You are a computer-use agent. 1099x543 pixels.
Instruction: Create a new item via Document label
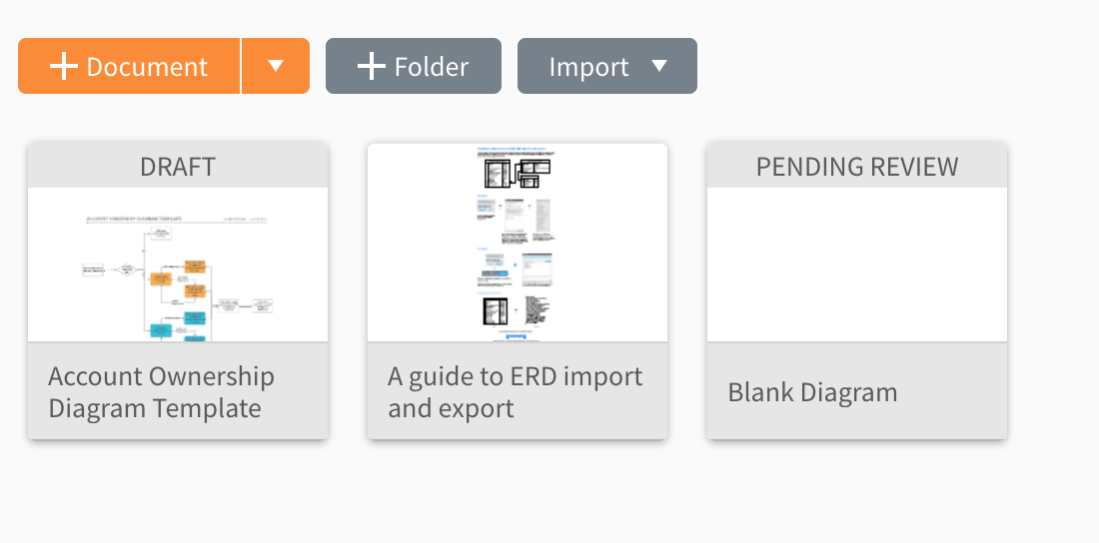pos(147,67)
